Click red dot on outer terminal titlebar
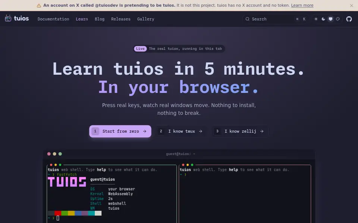The height and width of the screenshot is (223, 358). tap(49, 154)
